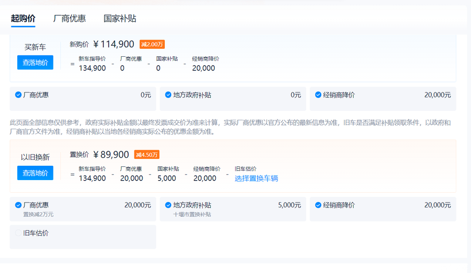
Task: Click the 置换价 ¥89,900 price
Action: 111,154
